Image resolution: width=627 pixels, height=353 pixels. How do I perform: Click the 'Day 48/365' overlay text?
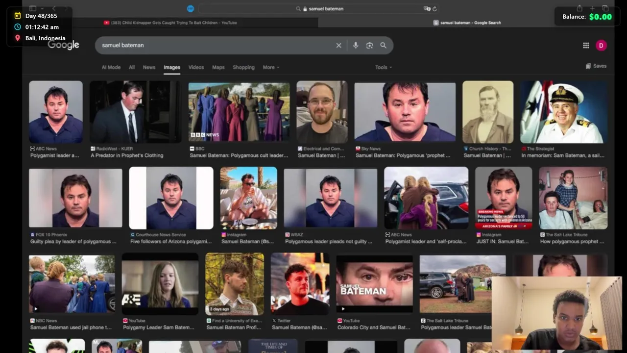pos(41,16)
